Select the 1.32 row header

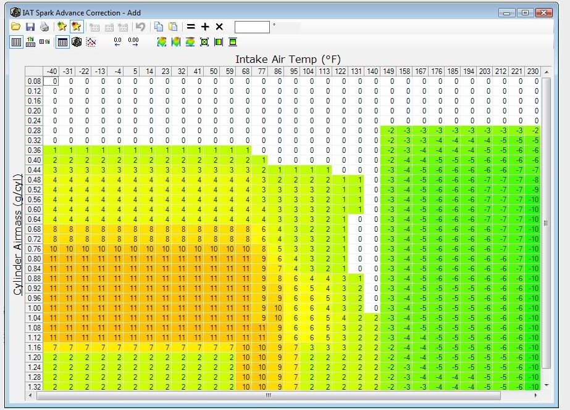pyautogui.click(x=34, y=387)
